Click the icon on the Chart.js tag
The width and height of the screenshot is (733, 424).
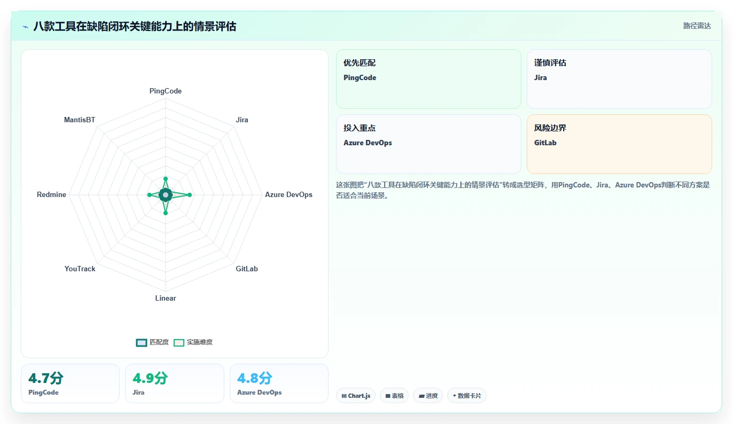pos(344,396)
